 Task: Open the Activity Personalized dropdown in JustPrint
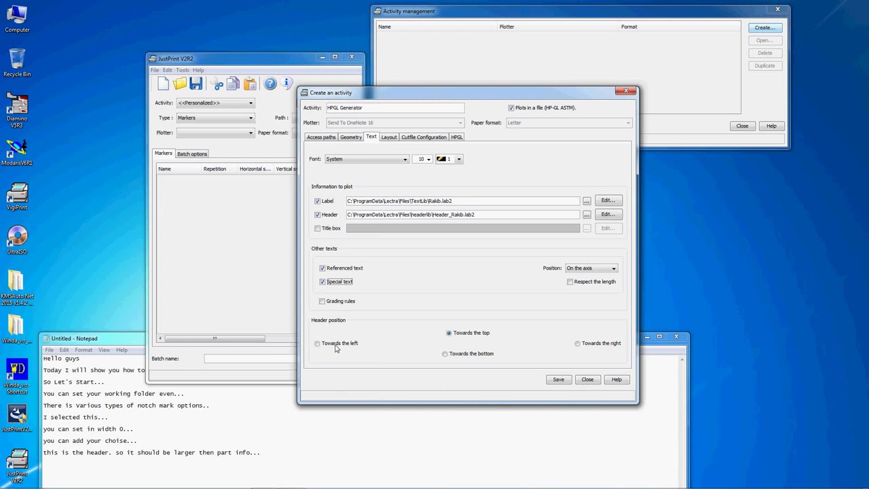coord(215,103)
